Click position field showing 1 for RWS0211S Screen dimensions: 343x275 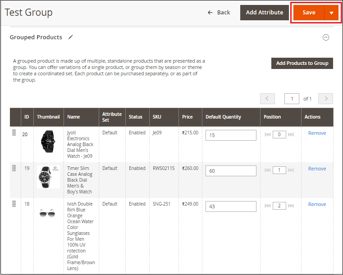279,170
